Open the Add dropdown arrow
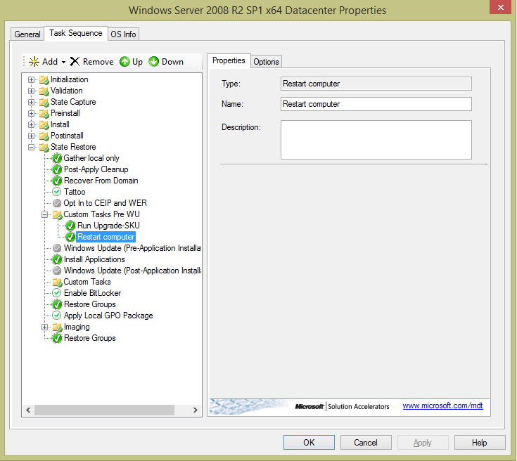 (64, 63)
